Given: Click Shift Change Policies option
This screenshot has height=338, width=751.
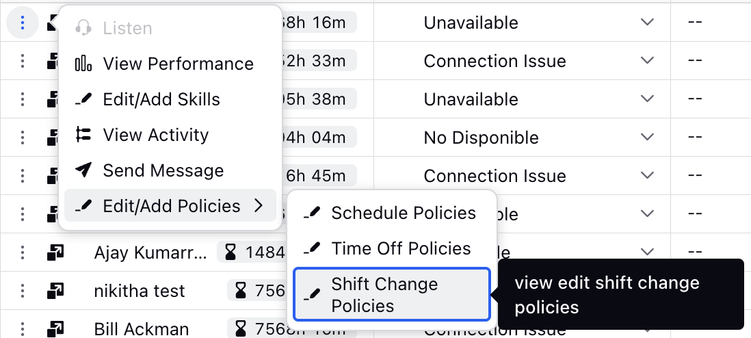Looking at the screenshot, I should coord(392,294).
